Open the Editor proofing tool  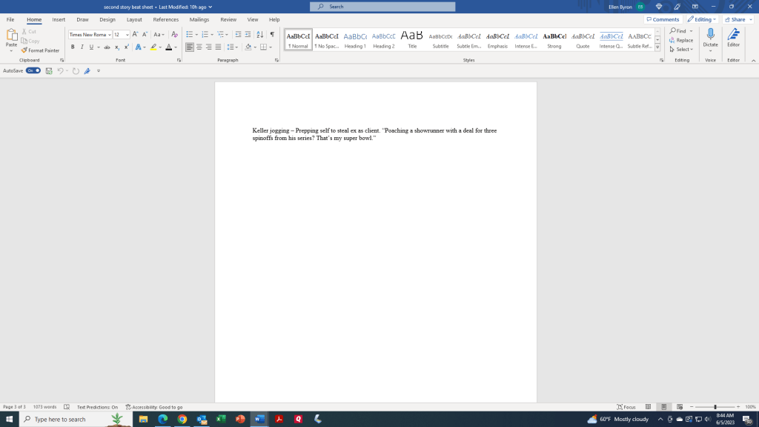(733, 38)
